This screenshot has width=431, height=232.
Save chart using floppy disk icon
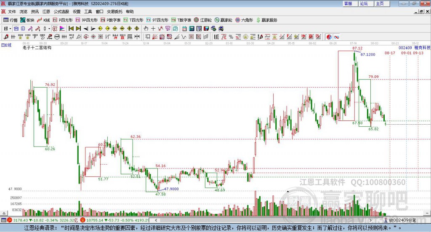tap(206, 29)
